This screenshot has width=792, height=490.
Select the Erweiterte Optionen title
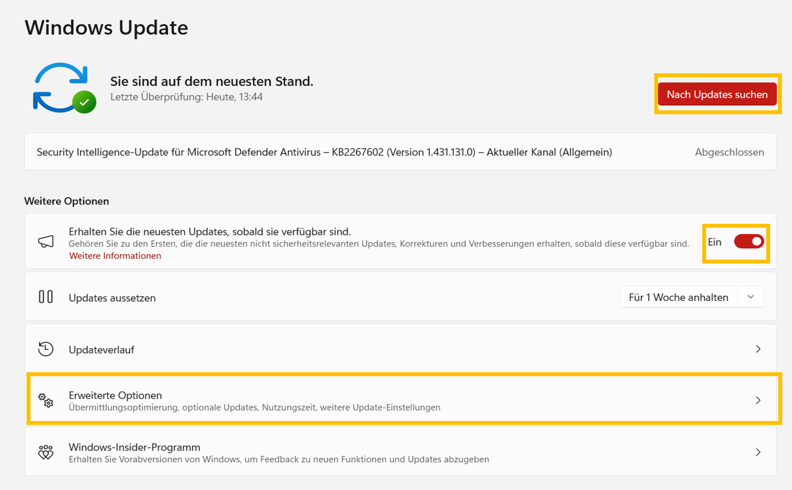pyautogui.click(x=115, y=395)
